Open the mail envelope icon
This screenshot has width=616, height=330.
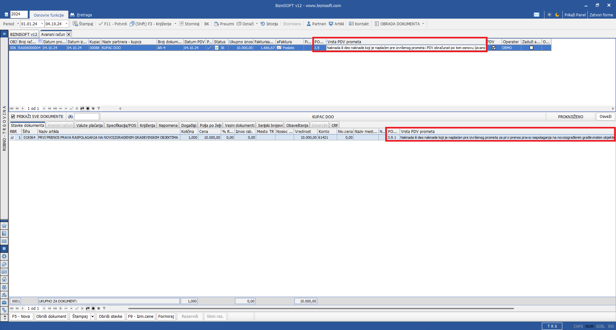[536, 15]
